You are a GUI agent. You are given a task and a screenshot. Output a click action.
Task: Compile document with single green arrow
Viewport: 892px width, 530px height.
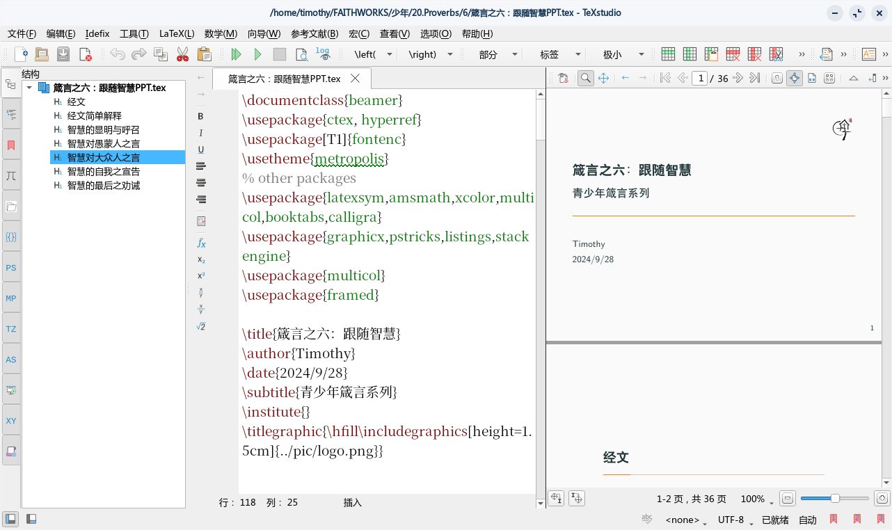(257, 54)
